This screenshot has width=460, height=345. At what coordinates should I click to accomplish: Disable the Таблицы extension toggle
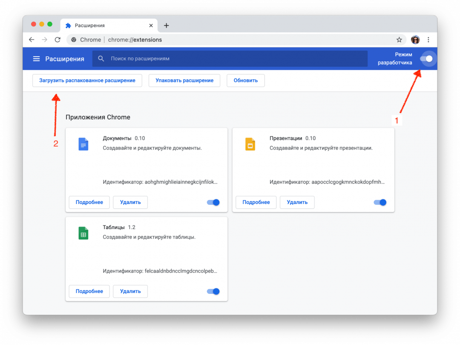213,291
